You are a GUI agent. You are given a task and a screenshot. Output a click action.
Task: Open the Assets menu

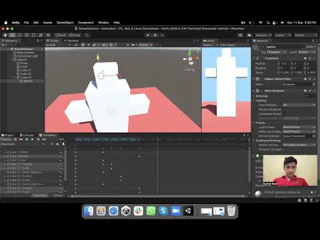47,23
